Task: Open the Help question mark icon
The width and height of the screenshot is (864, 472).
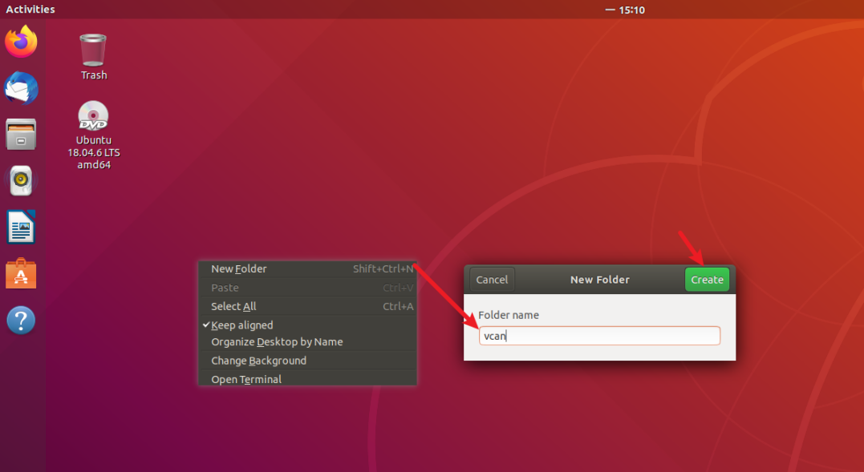Action: coord(21,320)
